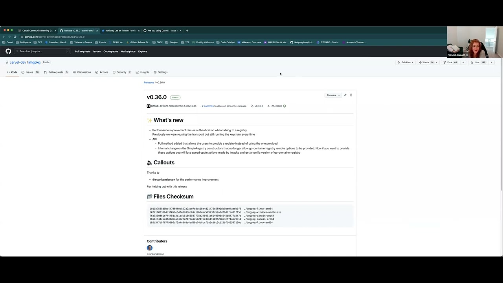Image resolution: width=503 pixels, height=283 pixels.
Task: Open the E*TRADE - Stock... bookmark
Action: [328, 42]
